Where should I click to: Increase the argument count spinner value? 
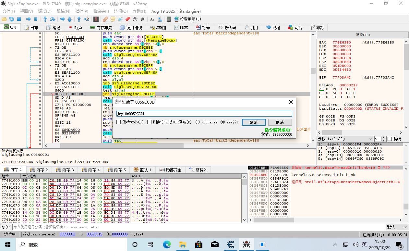click(384, 138)
